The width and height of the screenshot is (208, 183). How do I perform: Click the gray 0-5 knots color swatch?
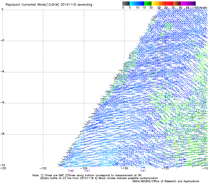point(126,3)
